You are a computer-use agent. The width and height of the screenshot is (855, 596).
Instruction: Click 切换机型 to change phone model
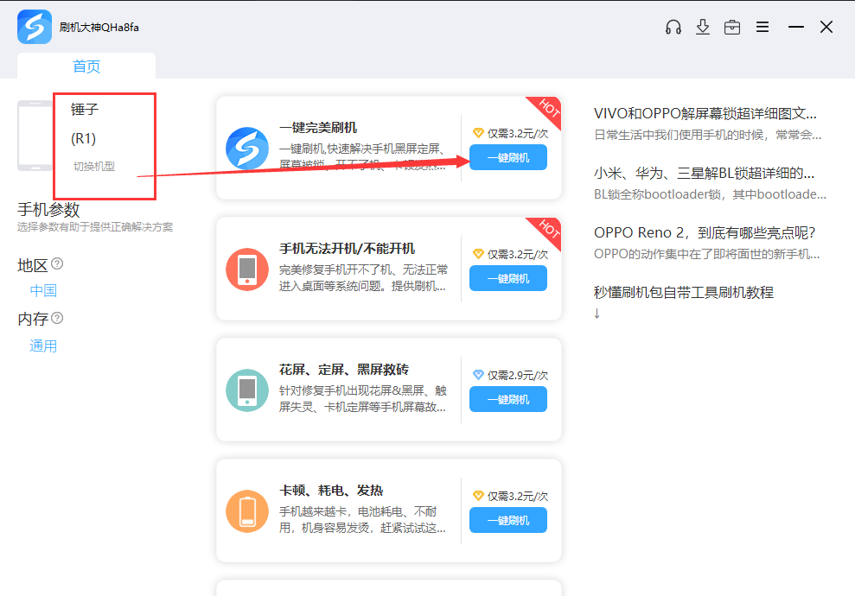[x=94, y=166]
